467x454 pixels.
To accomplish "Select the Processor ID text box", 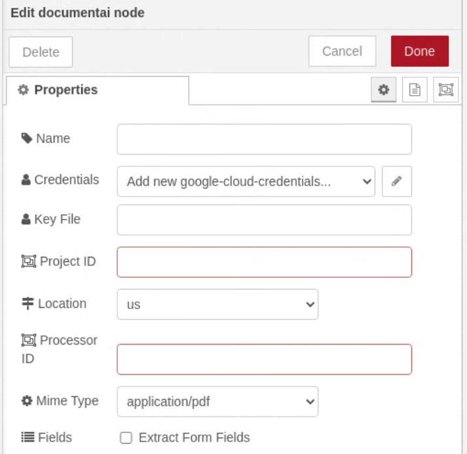I will 265,359.
